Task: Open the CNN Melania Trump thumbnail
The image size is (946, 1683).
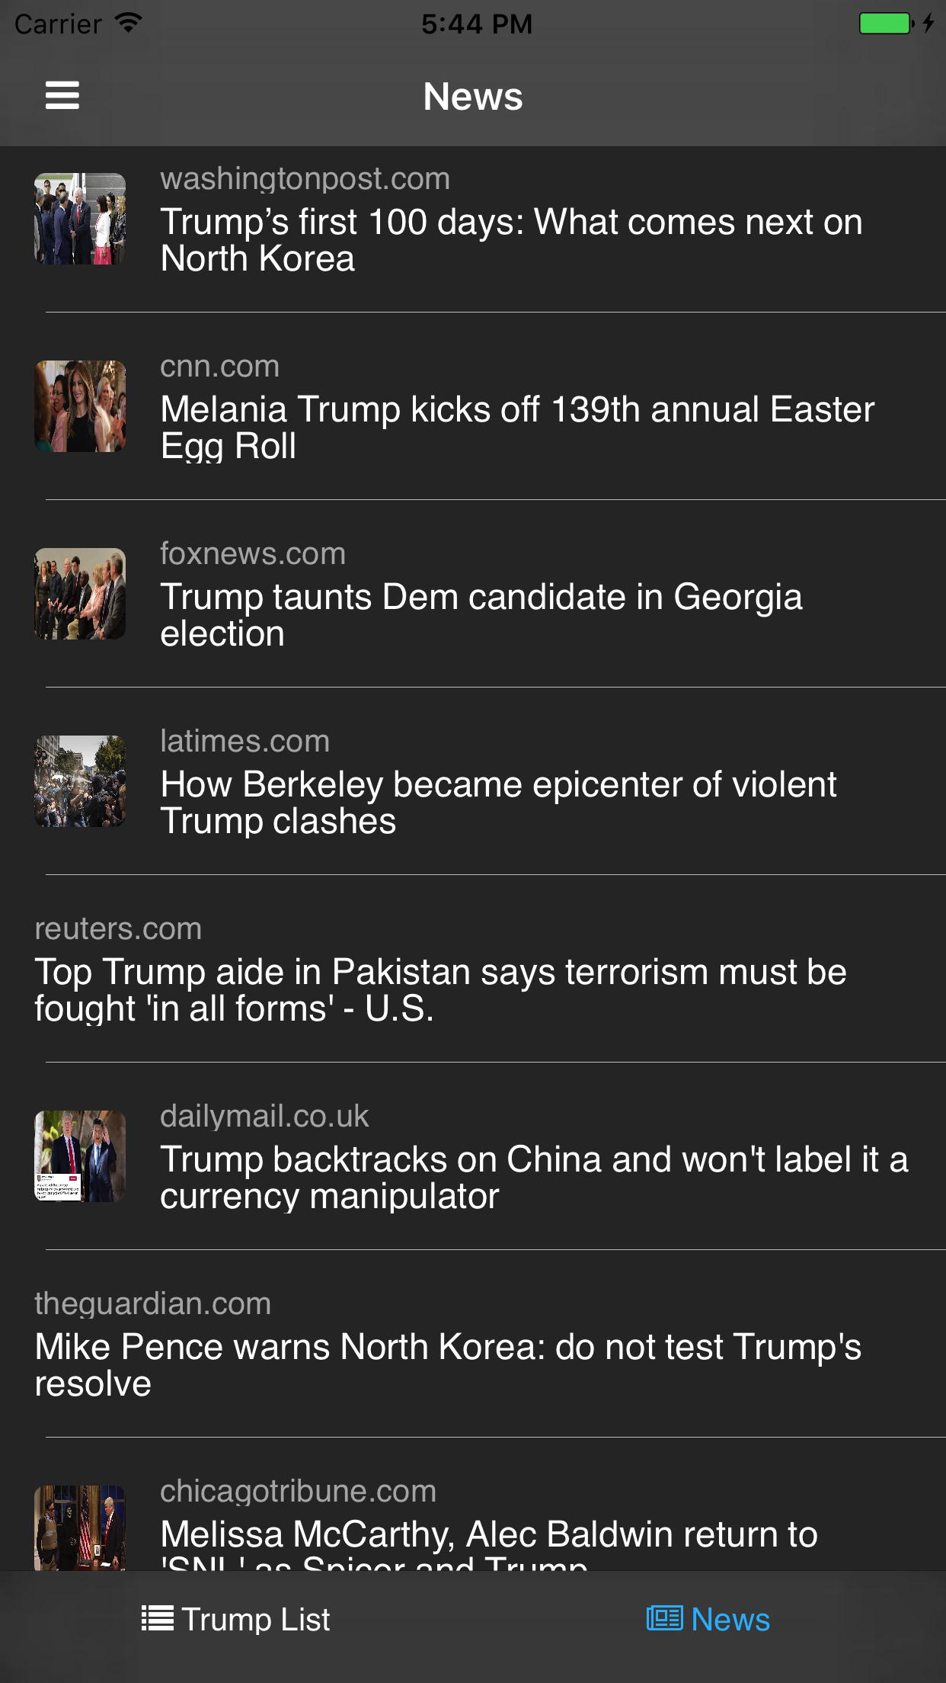Action: coord(80,406)
